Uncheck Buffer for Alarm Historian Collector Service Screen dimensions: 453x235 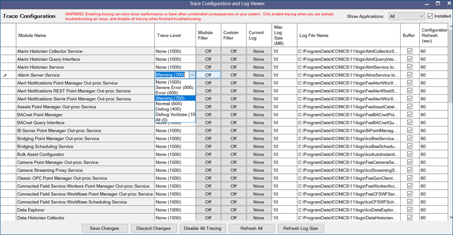(x=409, y=51)
